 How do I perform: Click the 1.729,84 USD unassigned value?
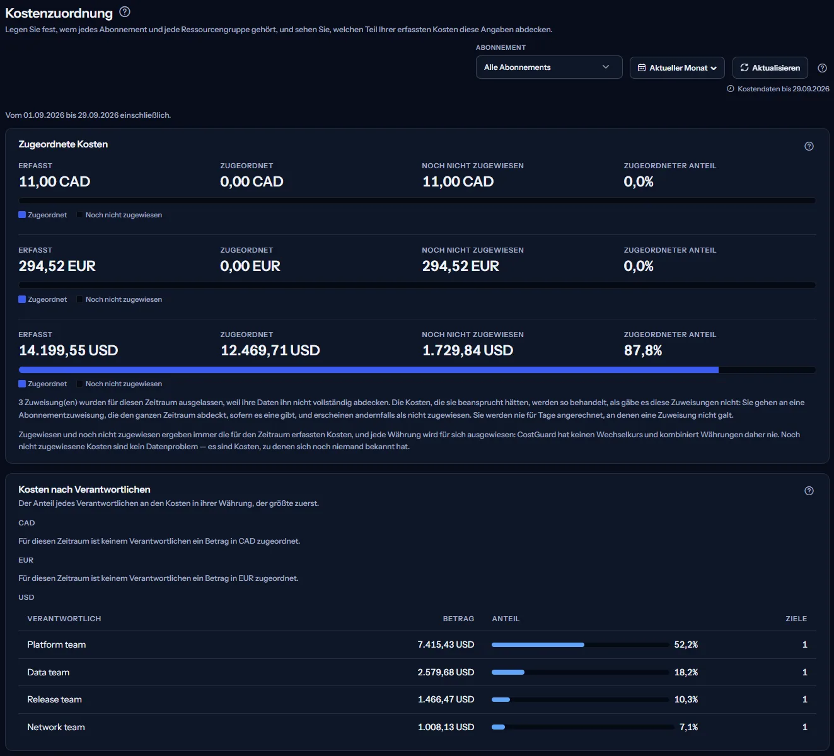click(x=467, y=350)
